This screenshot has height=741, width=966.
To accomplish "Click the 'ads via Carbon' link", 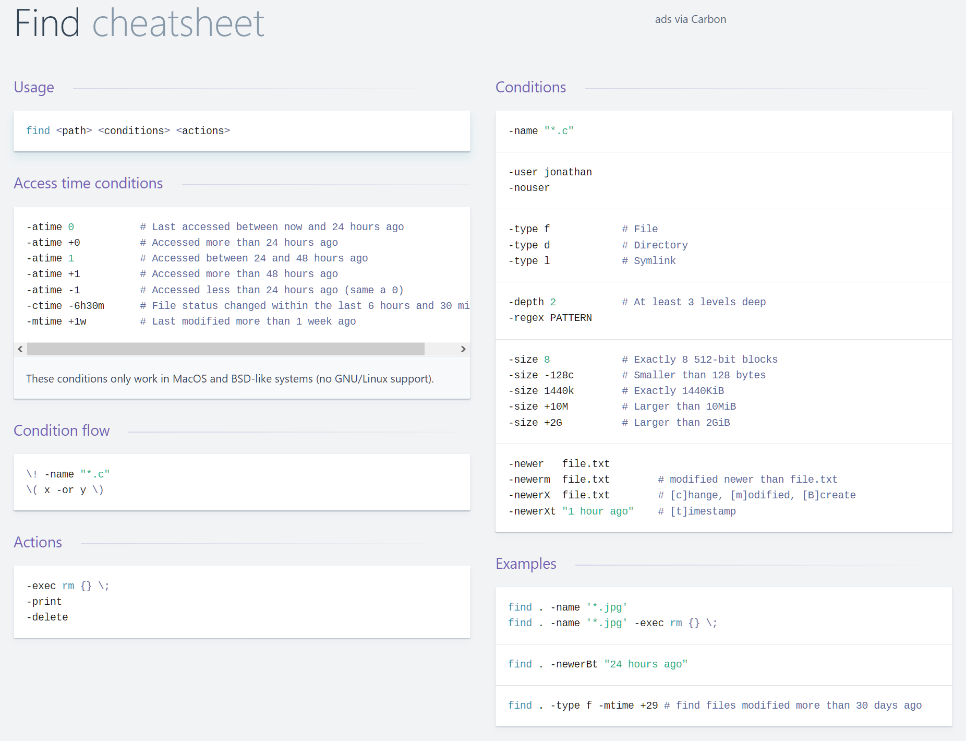I will [x=690, y=19].
